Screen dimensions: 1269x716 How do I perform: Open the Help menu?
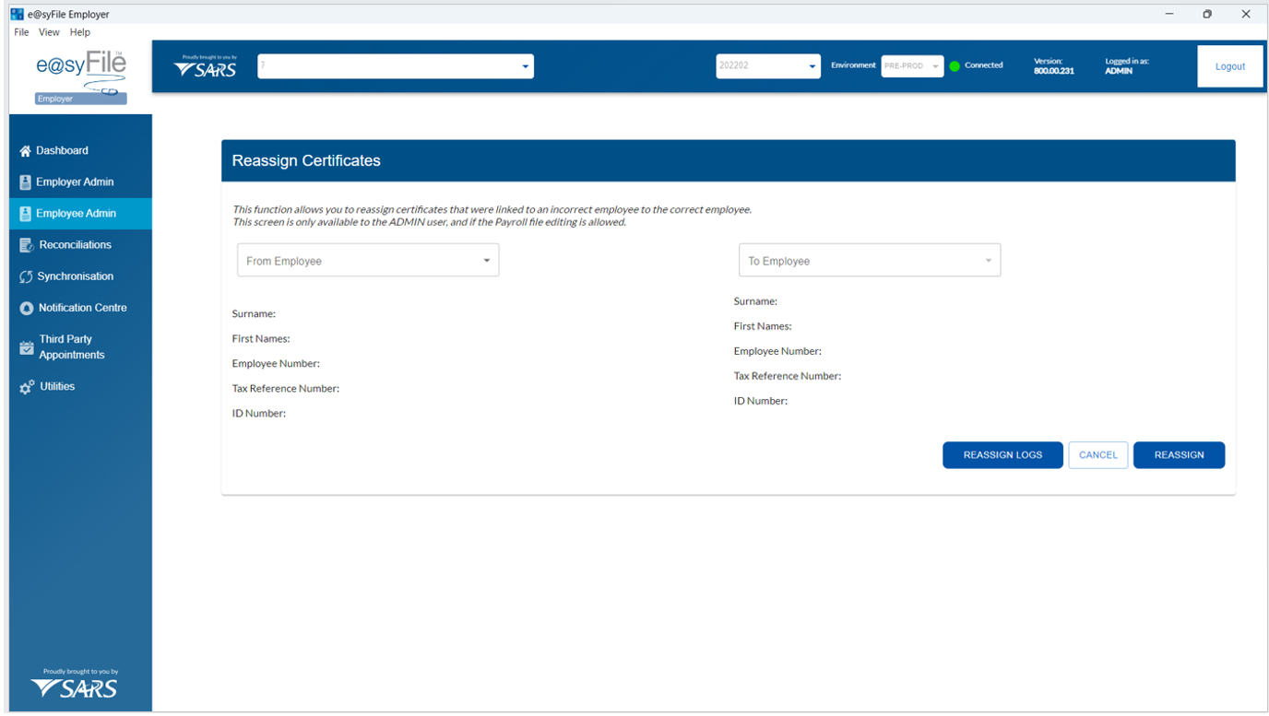pos(80,32)
